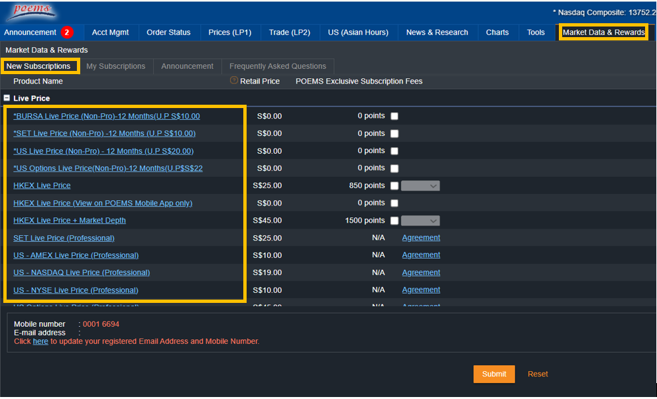This screenshot has width=657, height=399.
Task: Click the Product Name column header
Action: click(x=38, y=82)
